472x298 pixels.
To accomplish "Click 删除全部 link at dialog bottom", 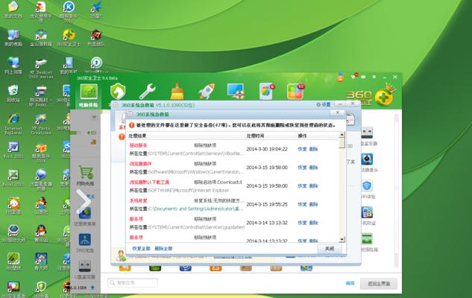I will coord(163,248).
